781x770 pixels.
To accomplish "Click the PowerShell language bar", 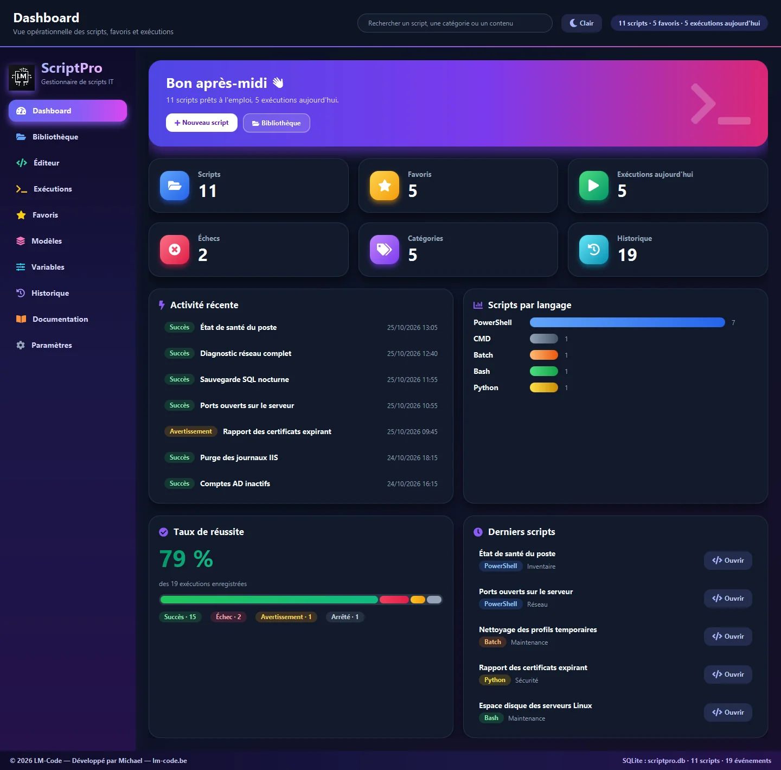I will click(628, 322).
